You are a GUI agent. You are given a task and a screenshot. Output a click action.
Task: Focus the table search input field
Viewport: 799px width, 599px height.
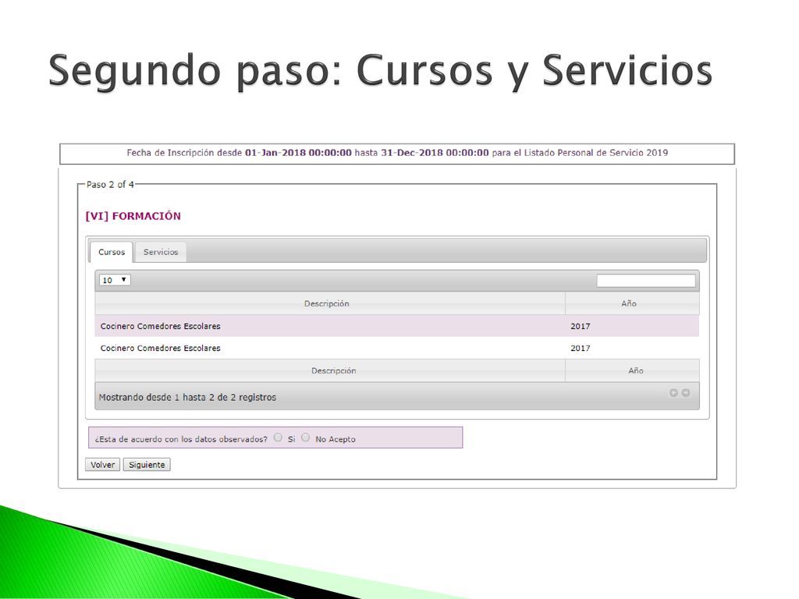tap(646, 281)
